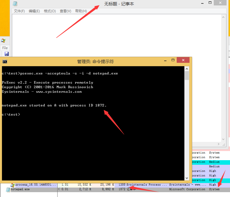Open the 文件(F) menu in Notepad
The height and width of the screenshot is (197, 230).
pyautogui.click(x=19, y=11)
